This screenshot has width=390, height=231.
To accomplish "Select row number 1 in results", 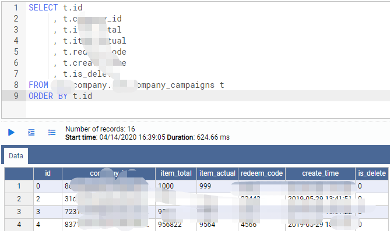I will point(19,186).
